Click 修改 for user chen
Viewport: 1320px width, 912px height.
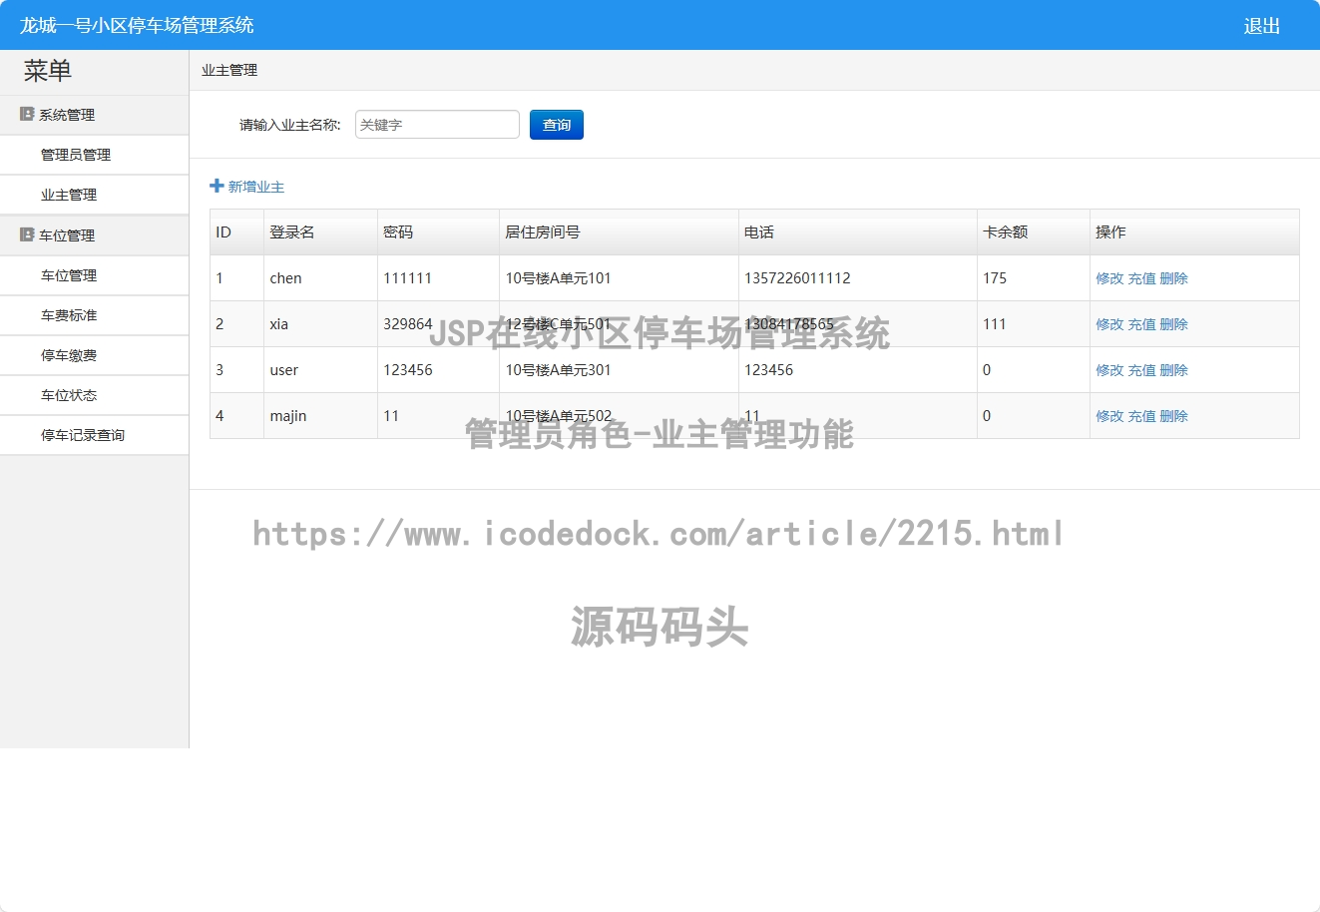click(1109, 278)
